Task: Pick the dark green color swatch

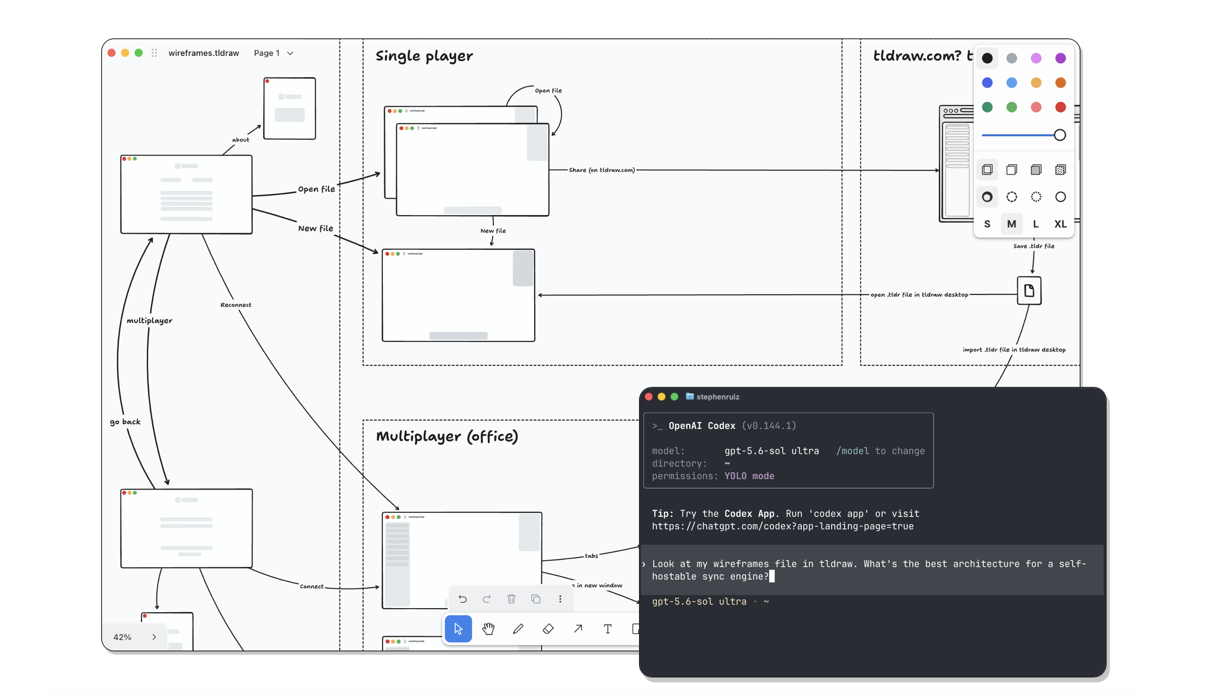Action: pyautogui.click(x=987, y=107)
